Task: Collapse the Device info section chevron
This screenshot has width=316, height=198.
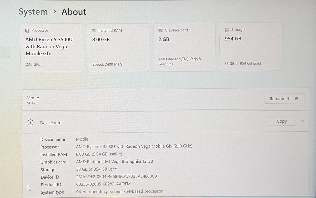Action: (x=302, y=121)
